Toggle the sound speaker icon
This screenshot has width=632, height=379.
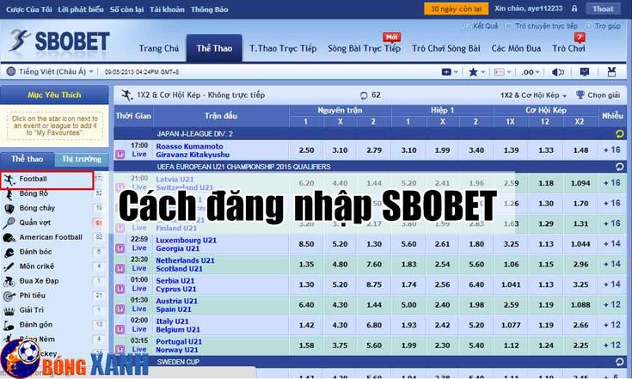[558, 72]
